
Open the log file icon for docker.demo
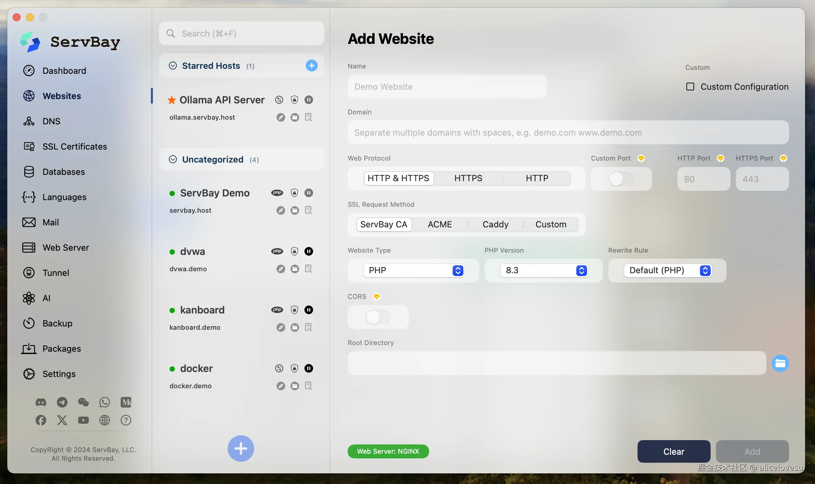click(308, 386)
